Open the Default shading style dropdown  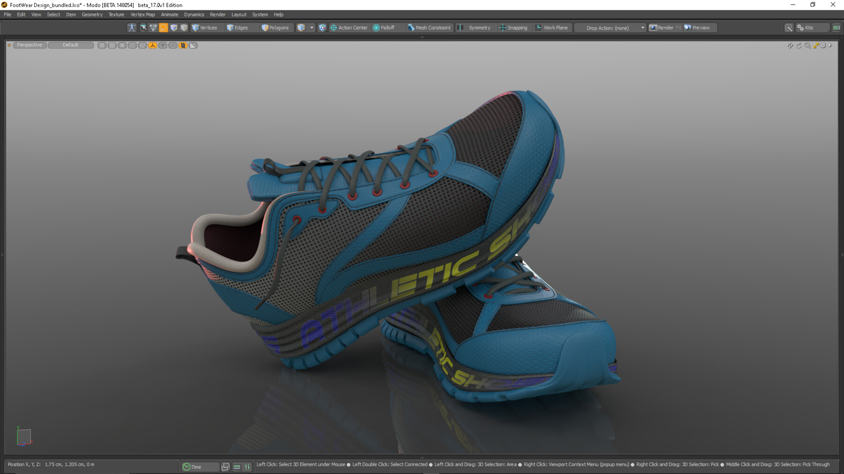coord(71,45)
